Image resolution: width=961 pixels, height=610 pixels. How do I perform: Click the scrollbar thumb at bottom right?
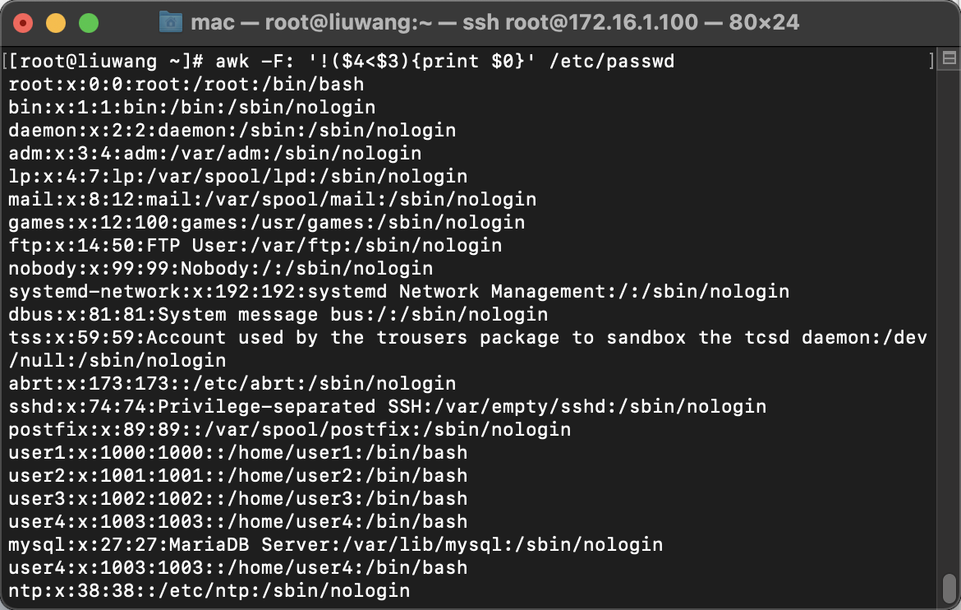pyautogui.click(x=949, y=589)
